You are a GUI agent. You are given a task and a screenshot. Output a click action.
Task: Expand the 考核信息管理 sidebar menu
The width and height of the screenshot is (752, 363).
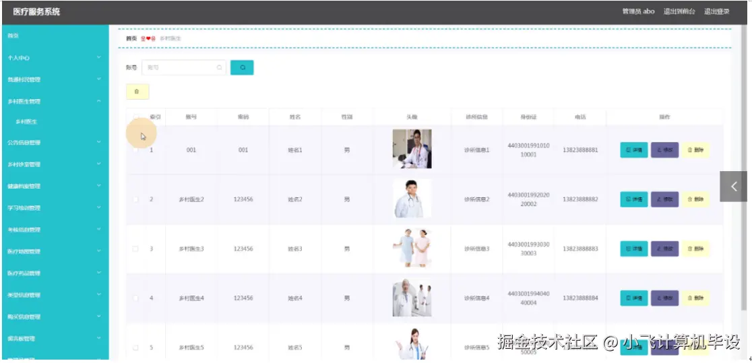[55, 230]
